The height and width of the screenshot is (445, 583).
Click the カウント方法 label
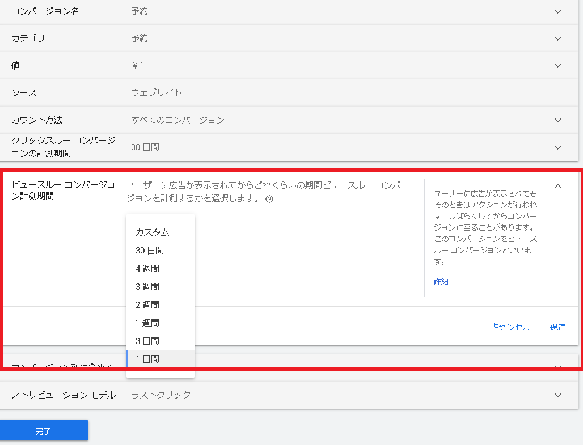click(37, 120)
